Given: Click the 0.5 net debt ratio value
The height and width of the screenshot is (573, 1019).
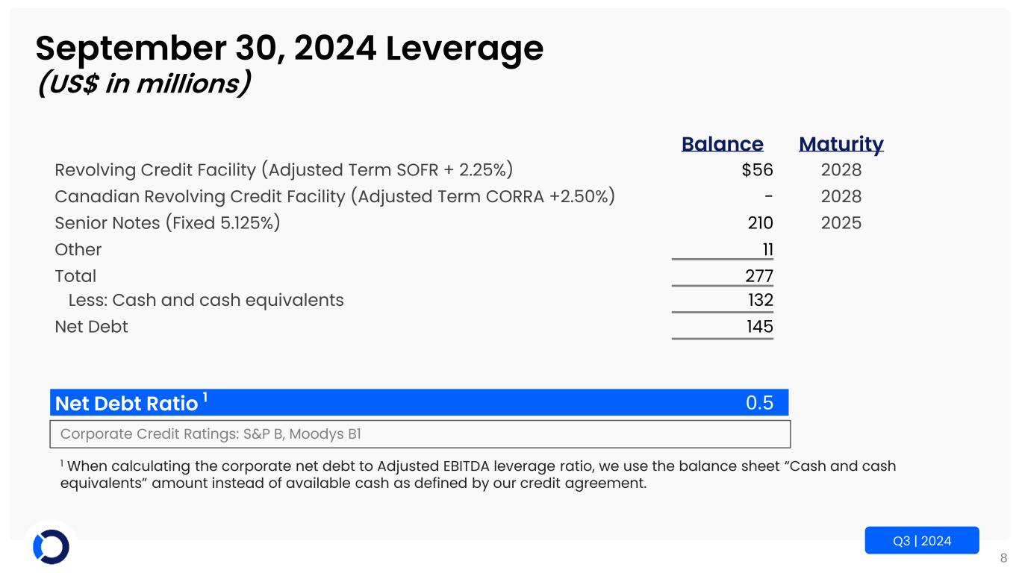Looking at the screenshot, I should (759, 403).
